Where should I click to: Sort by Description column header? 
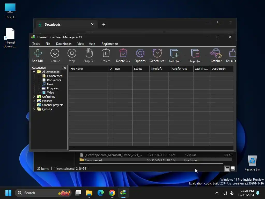coord(222,69)
